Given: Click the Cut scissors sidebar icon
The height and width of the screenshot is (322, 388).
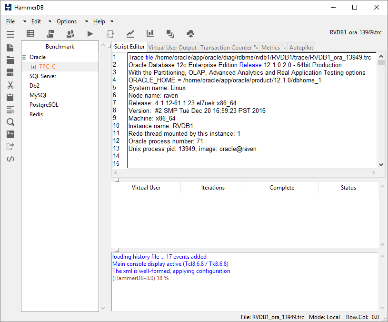Looking at the screenshot, I should click(x=10, y=85).
